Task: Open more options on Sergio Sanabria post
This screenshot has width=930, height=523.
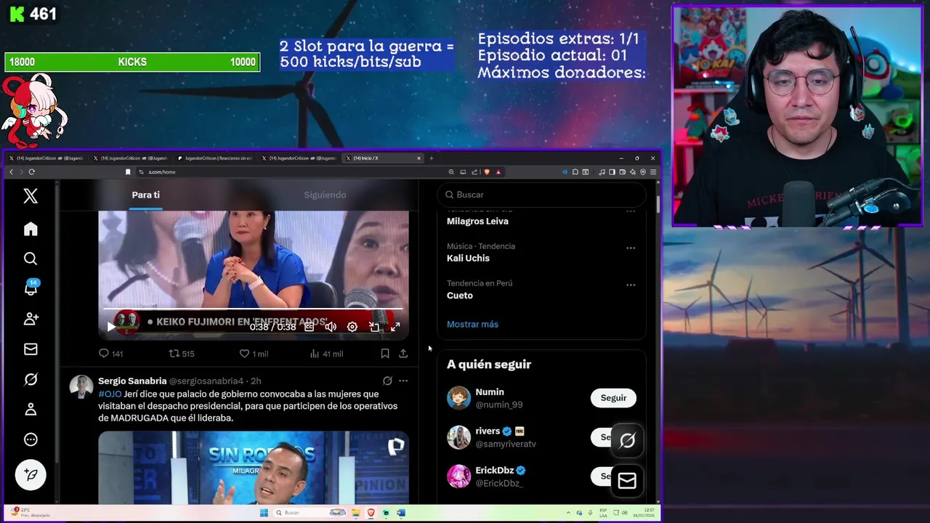Action: [x=403, y=381]
